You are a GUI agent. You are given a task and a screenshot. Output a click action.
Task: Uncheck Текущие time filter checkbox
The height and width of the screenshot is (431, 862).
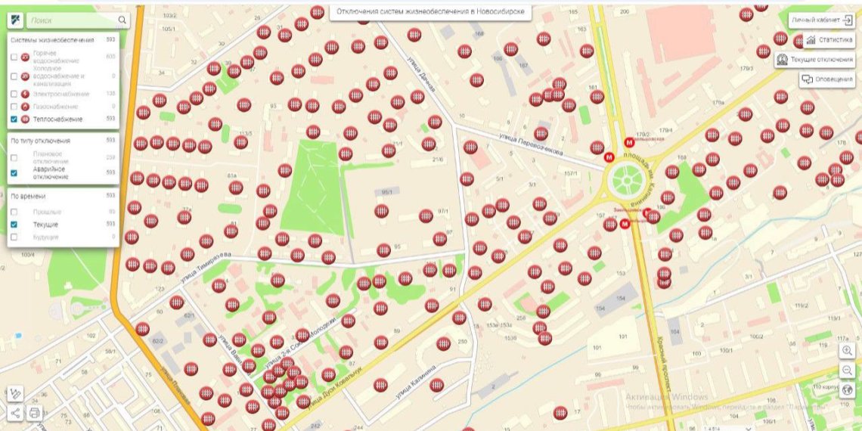pos(14,225)
